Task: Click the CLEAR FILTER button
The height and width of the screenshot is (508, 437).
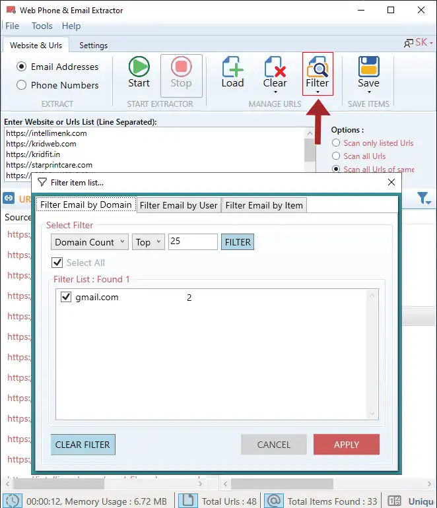Action: point(83,445)
